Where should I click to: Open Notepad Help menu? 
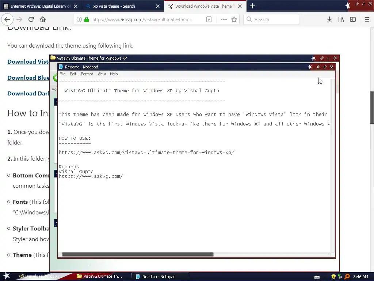114,74
